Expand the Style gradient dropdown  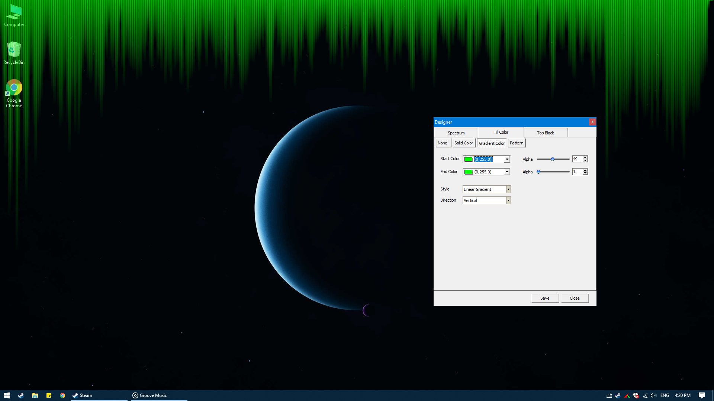click(508, 189)
